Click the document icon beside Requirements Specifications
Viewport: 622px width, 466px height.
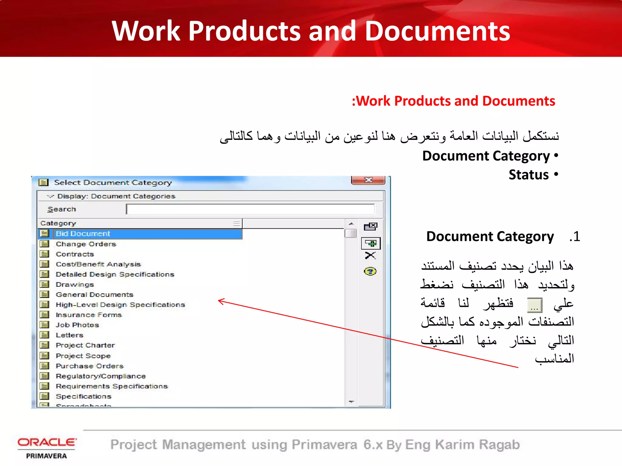[44, 386]
